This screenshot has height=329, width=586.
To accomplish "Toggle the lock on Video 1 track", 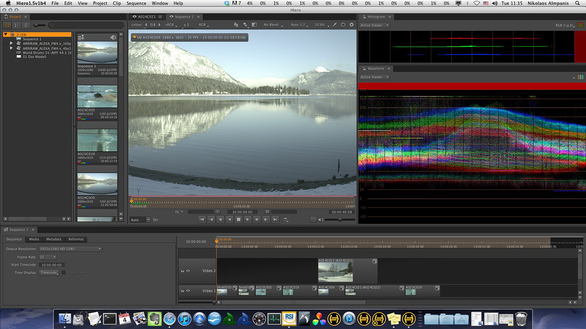I will click(x=182, y=291).
